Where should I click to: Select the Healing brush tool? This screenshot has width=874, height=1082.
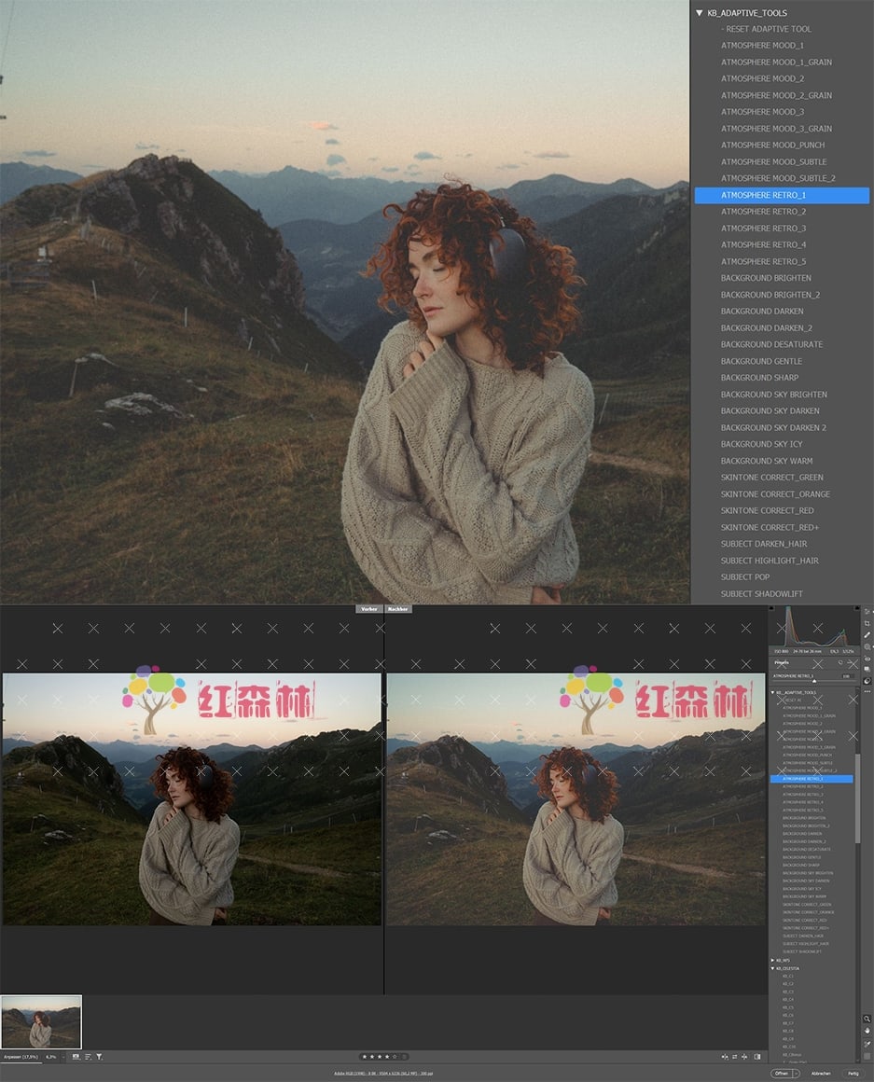[867, 635]
